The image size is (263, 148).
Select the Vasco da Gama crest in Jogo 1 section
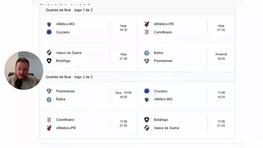[x=49, y=53]
